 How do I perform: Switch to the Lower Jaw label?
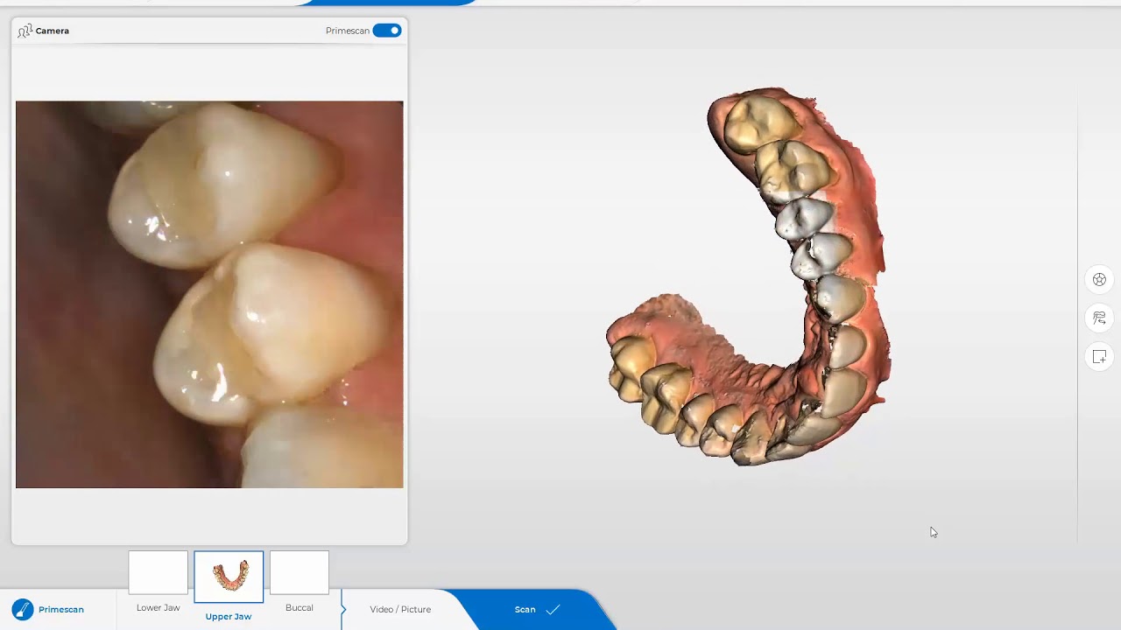[x=159, y=607]
